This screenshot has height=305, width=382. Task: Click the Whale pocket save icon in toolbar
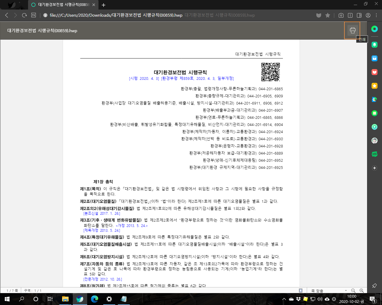click(319, 15)
